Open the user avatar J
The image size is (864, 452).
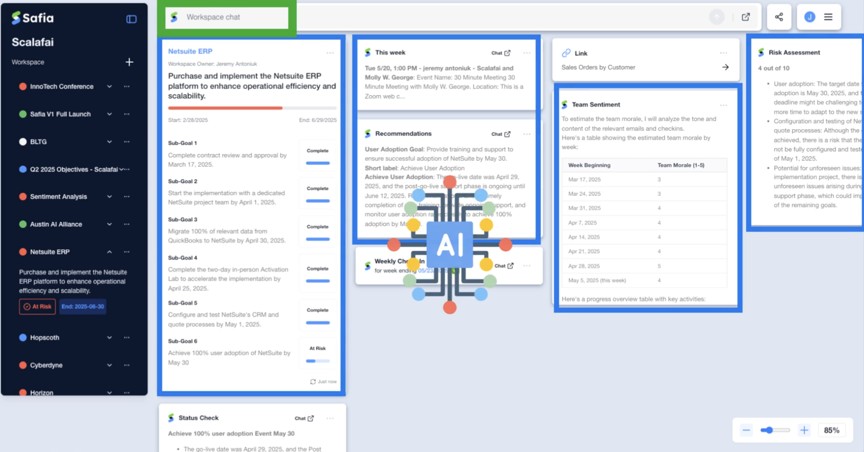click(x=810, y=17)
